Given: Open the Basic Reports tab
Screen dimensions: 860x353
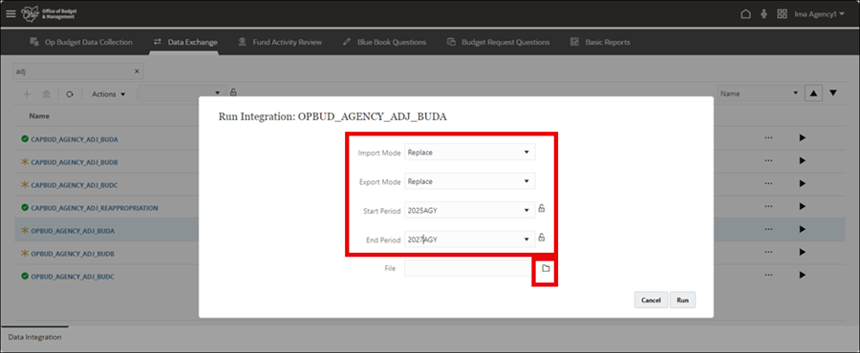Looking at the screenshot, I should coord(600,42).
